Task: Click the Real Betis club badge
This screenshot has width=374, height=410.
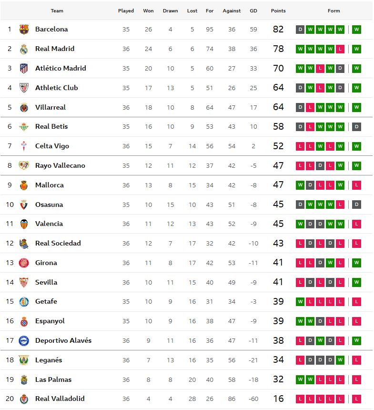Action: pyautogui.click(x=24, y=127)
